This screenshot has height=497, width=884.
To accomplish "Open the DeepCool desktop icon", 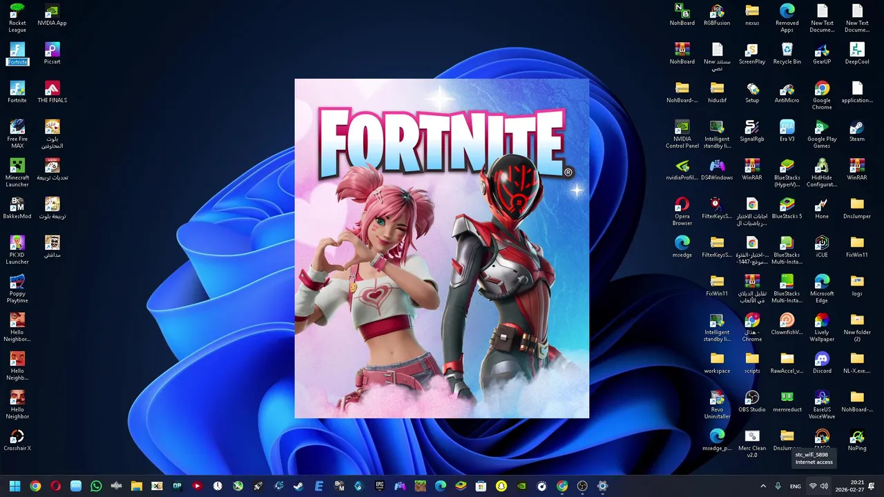I will (857, 53).
